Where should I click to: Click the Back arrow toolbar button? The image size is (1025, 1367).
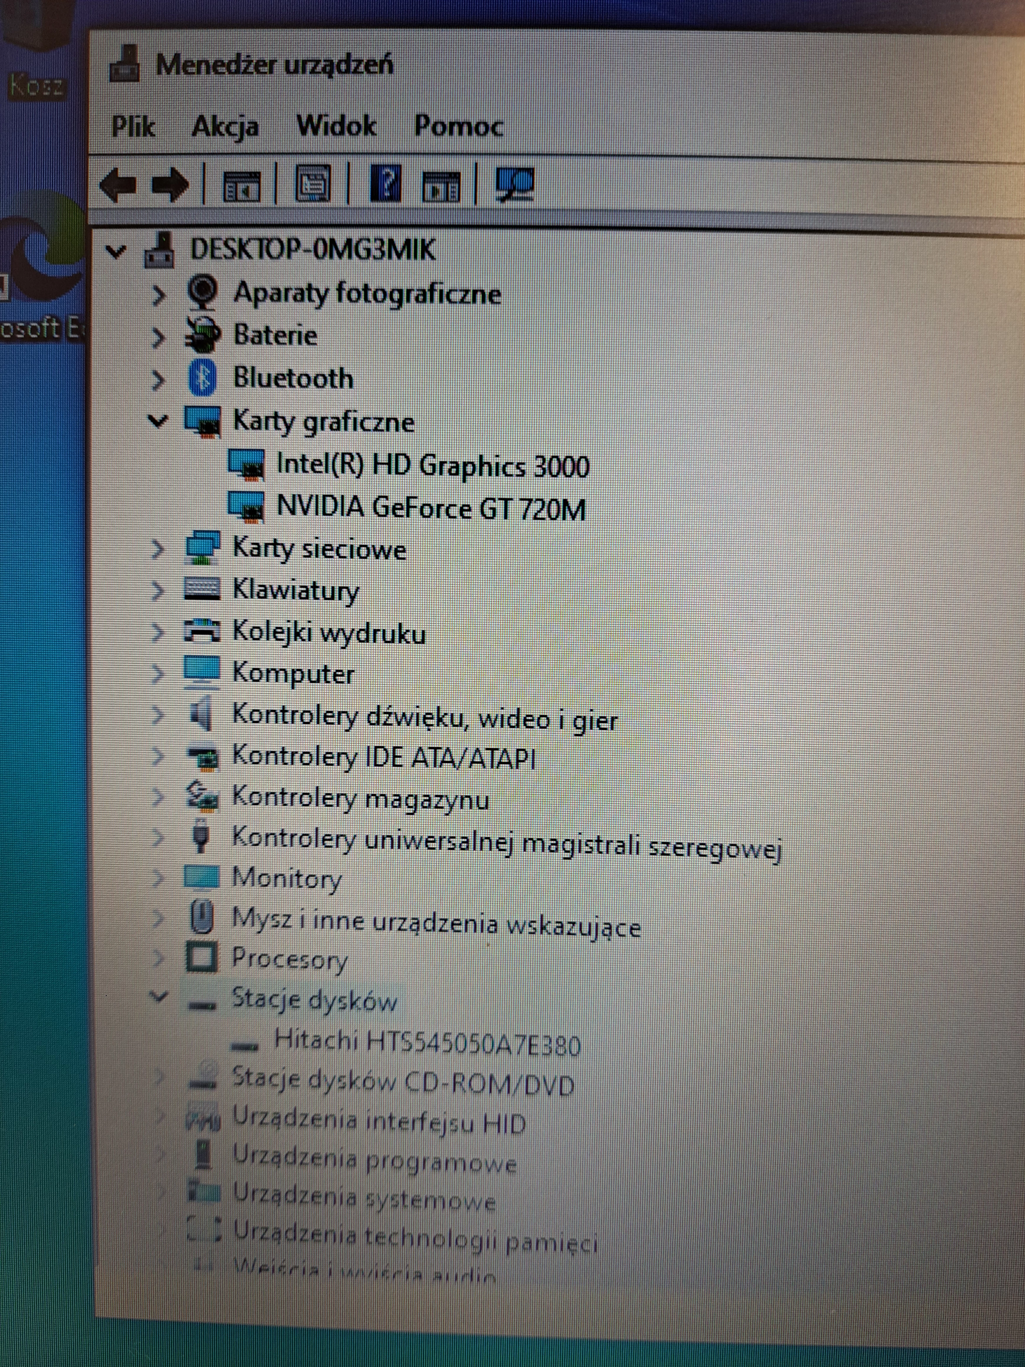(x=117, y=184)
